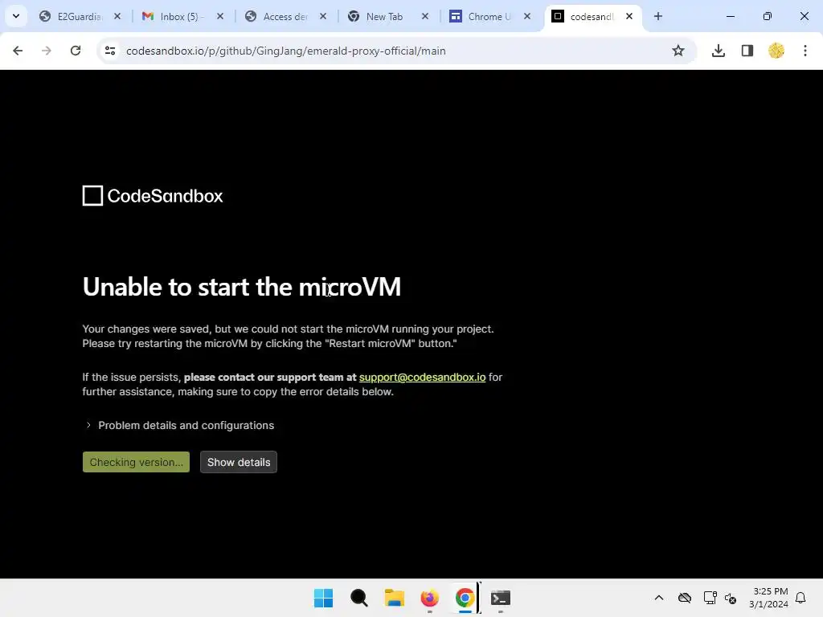Open taskbar Search magnifier
Image resolution: width=823 pixels, height=617 pixels.
pyautogui.click(x=359, y=598)
